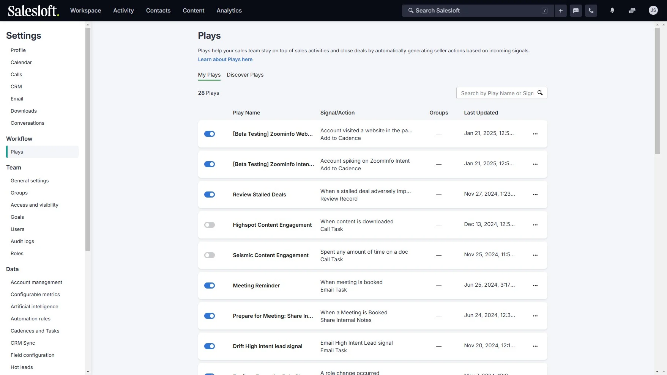Turn off Meeting Reminder play

click(x=210, y=286)
